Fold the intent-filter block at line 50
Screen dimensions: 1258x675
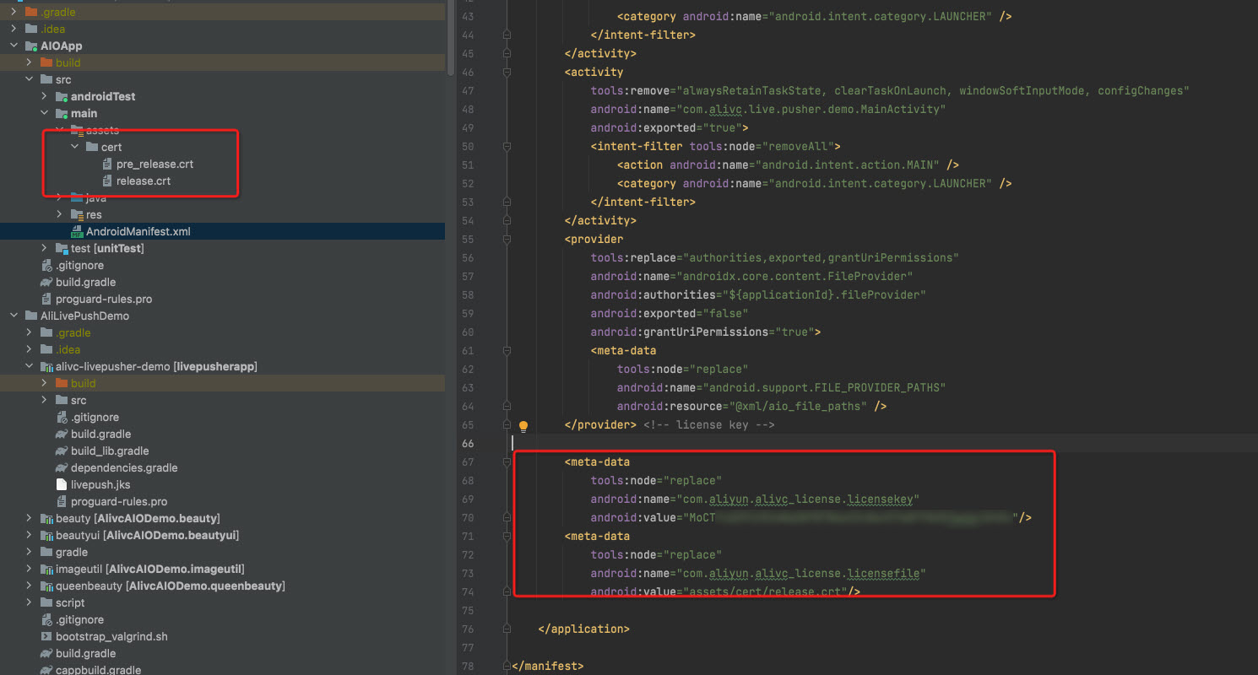tap(507, 147)
